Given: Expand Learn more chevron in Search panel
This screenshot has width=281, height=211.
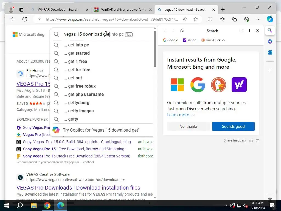Looking at the screenshot, I should coord(193,115).
